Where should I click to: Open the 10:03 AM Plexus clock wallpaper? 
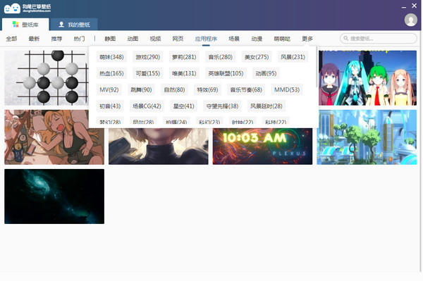[262, 146]
